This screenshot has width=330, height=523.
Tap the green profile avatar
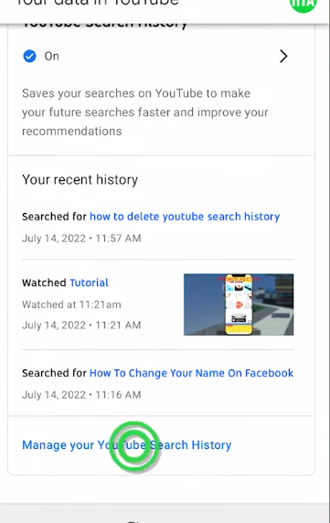(303, 5)
